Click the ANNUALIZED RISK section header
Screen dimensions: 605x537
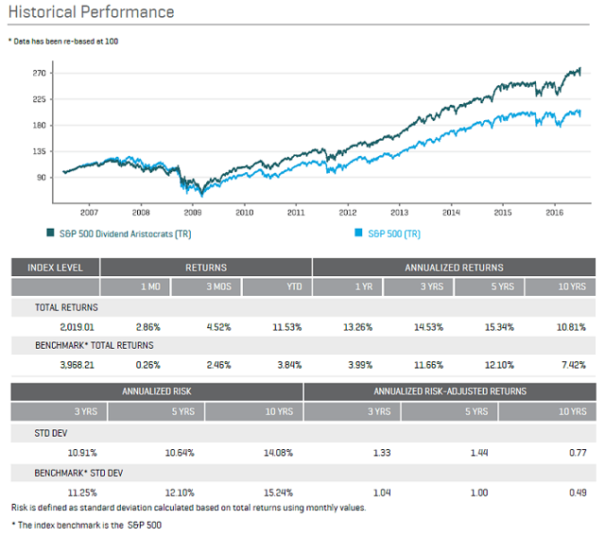tap(157, 391)
